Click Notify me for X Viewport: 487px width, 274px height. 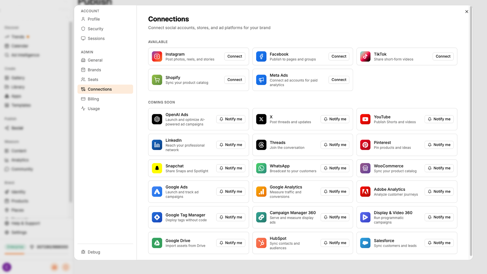point(335,119)
